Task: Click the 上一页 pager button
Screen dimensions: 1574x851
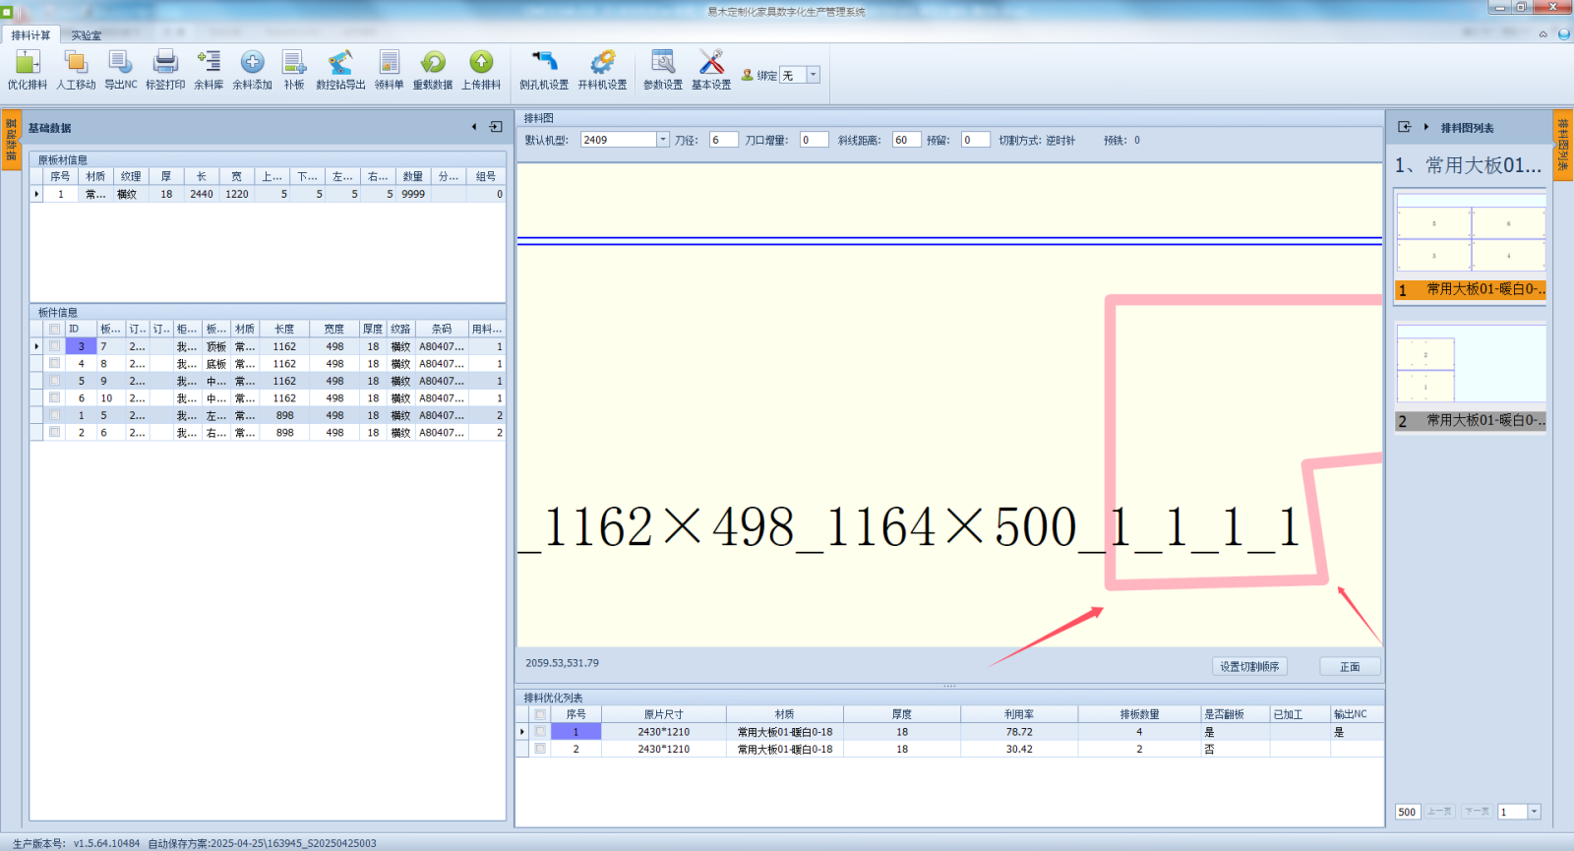Action: (1439, 812)
